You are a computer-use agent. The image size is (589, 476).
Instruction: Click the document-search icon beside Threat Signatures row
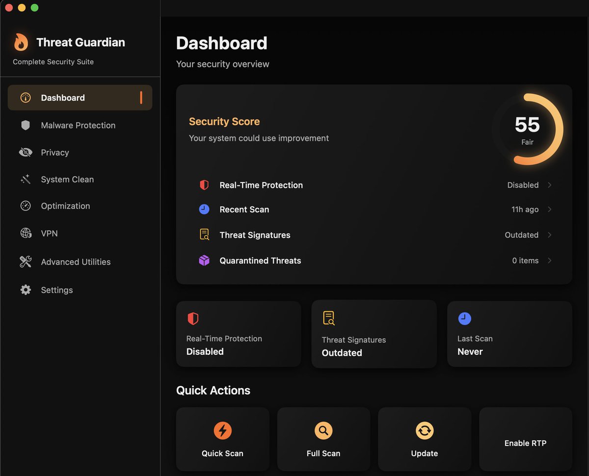[204, 235]
